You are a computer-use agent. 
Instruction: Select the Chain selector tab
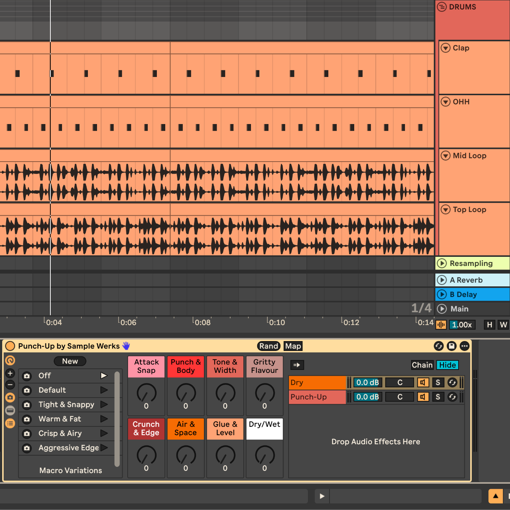coord(422,365)
